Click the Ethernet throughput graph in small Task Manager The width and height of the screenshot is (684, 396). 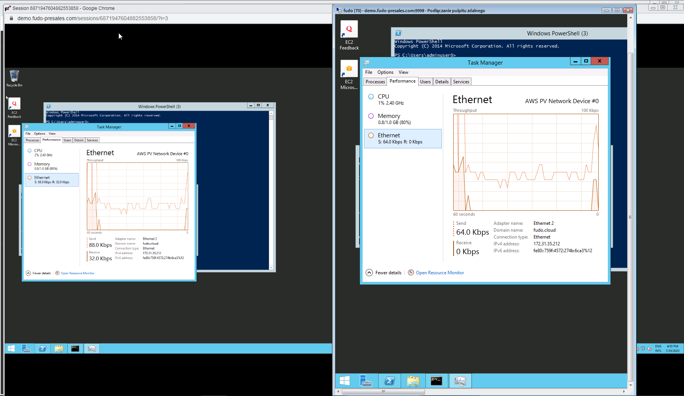(137, 196)
